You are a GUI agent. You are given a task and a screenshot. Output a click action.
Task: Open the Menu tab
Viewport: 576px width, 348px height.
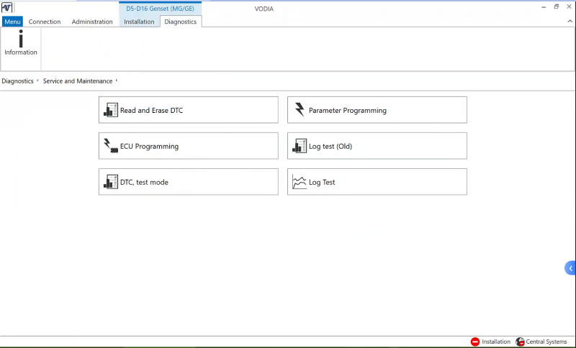12,22
